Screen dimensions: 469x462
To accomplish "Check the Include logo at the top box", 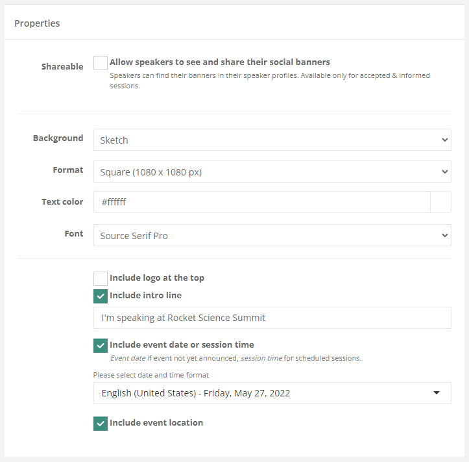I will [101, 279].
